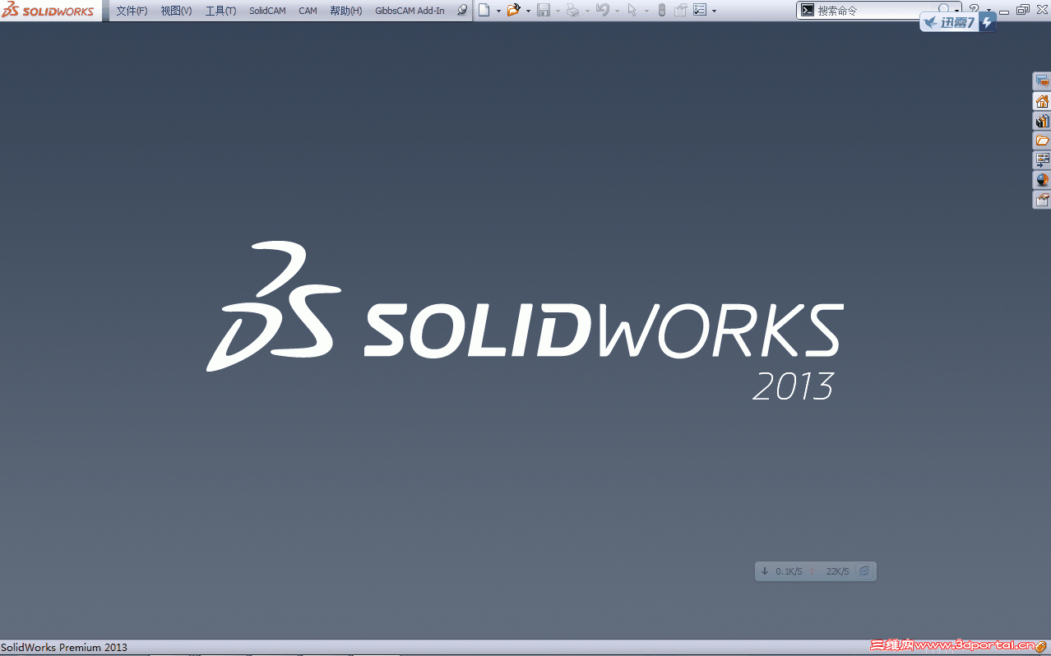This screenshot has height=656, width=1051.
Task: Open the File Explorer task pane tab
Action: [1042, 141]
